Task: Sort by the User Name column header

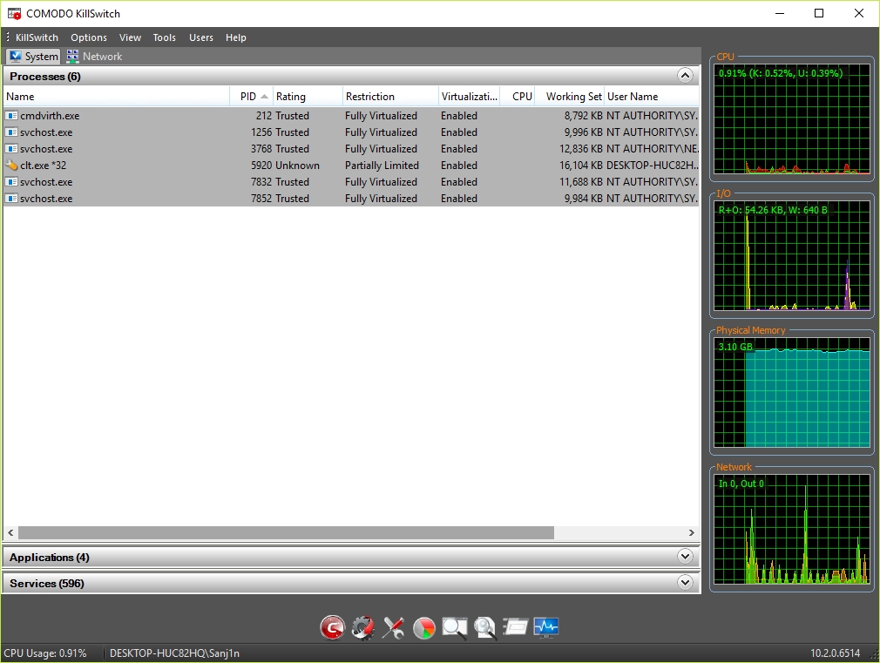Action: (652, 97)
